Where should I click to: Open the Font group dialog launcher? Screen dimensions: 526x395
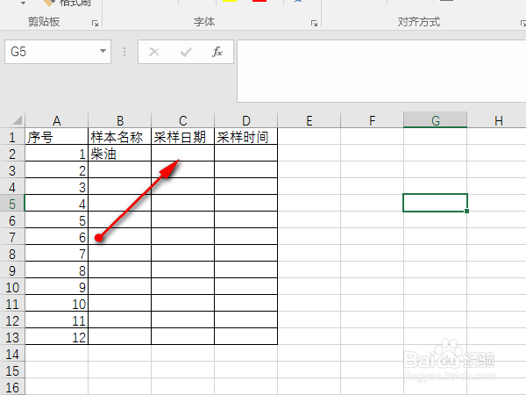[x=314, y=23]
